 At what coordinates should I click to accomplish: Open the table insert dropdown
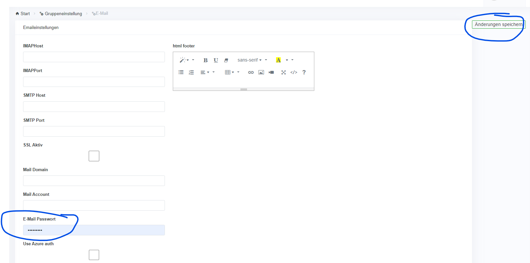point(229,72)
